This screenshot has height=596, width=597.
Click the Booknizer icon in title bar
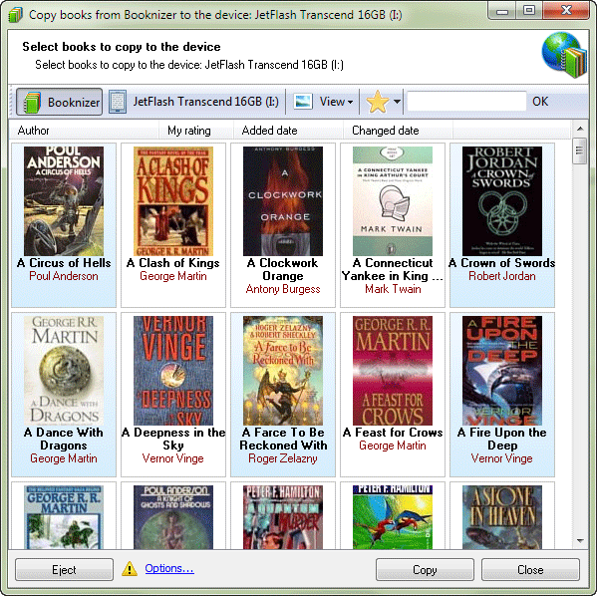(x=15, y=15)
